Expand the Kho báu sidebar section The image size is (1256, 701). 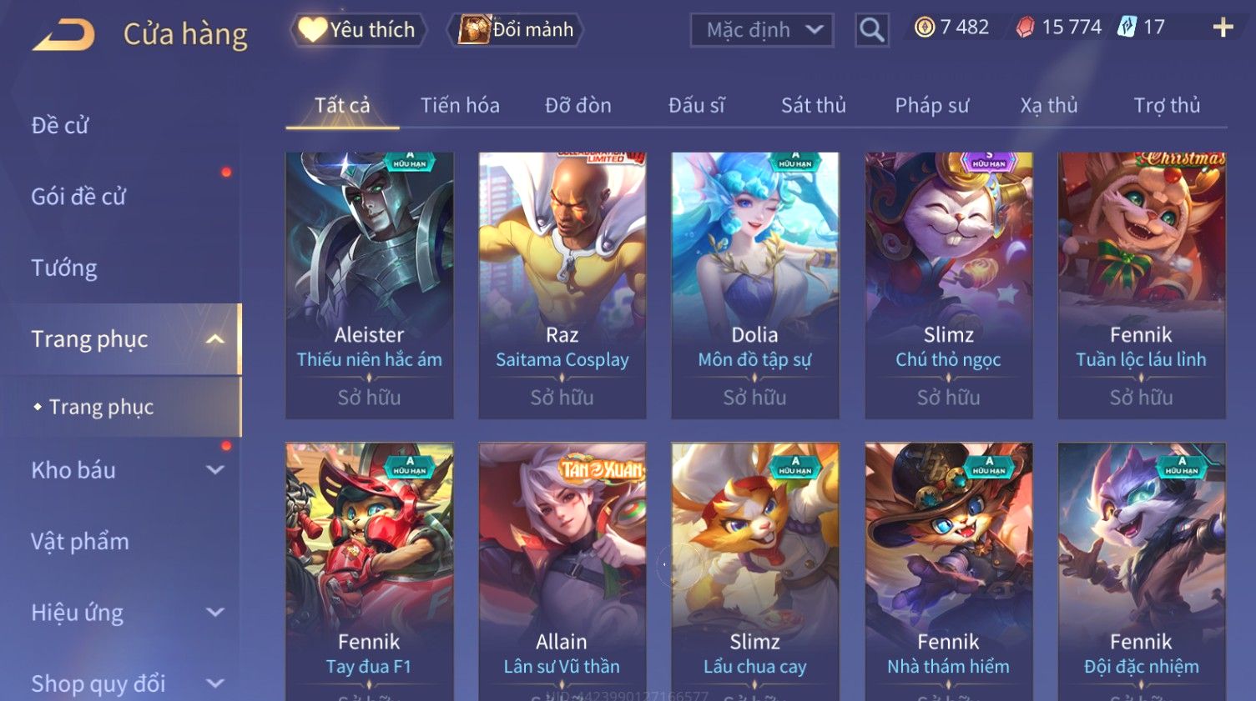pyautogui.click(x=215, y=470)
